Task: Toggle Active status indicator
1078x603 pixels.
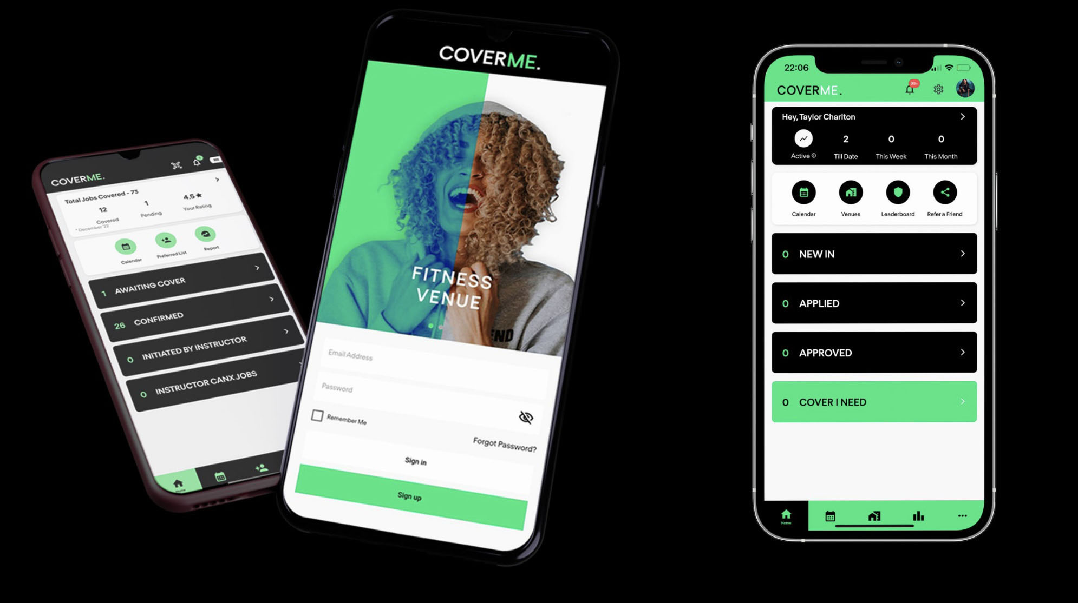Action: pos(803,140)
